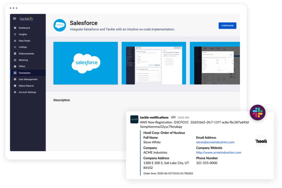Viewport: 282px width, 188px height.
Task: Click the round Salesforce logo beside title
Action: 60,25
